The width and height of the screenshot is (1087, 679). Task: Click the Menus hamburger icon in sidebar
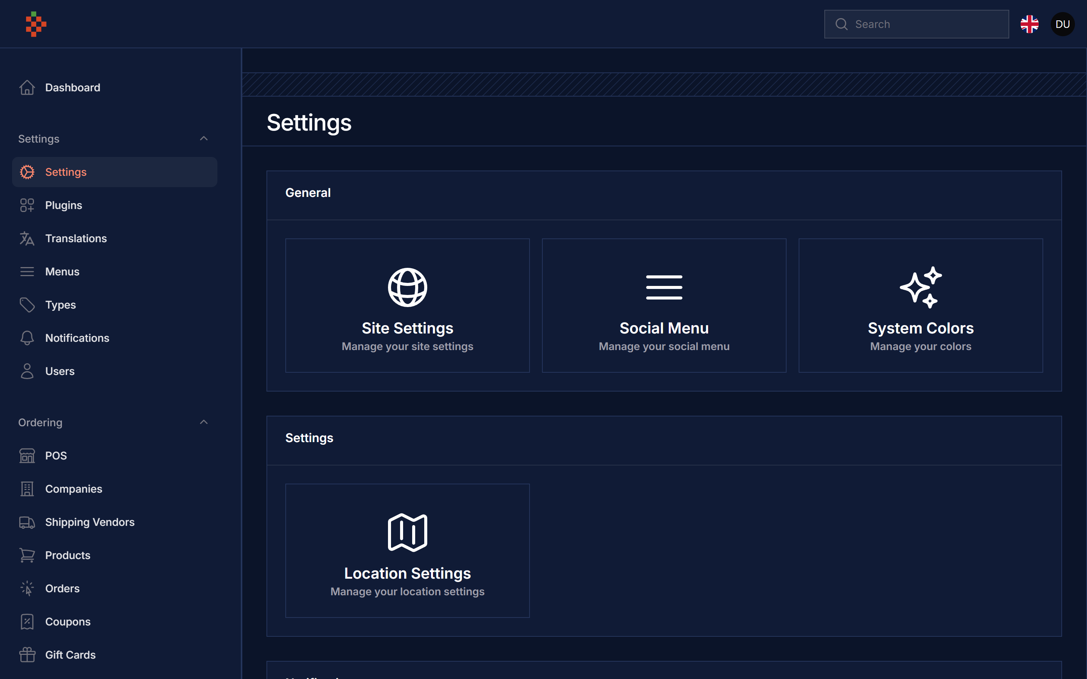pyautogui.click(x=27, y=272)
